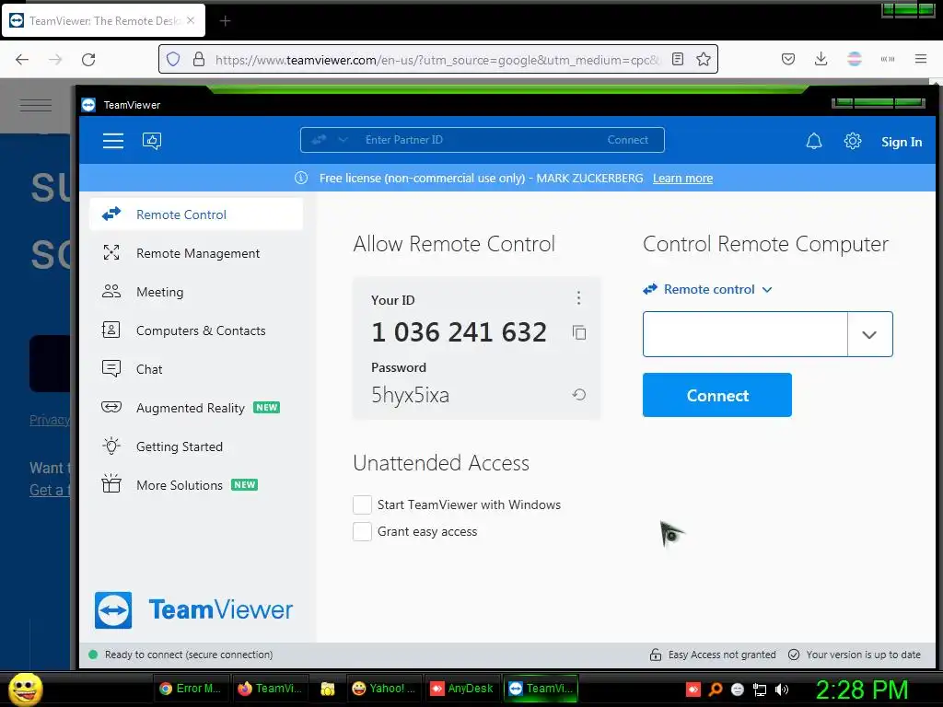
Task: Click the browser address bar URL
Action: click(437, 60)
